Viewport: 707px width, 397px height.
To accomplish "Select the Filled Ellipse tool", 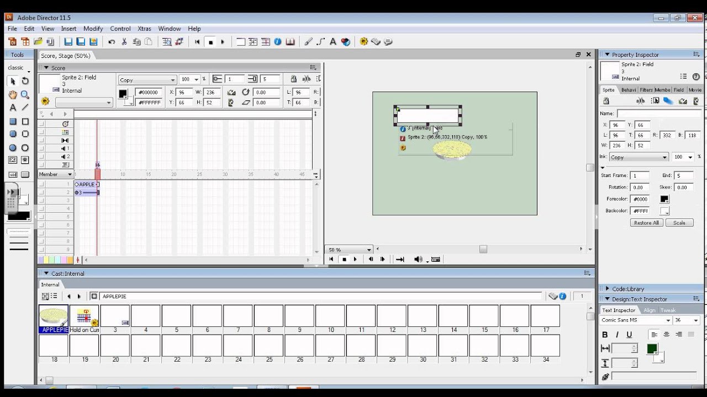I will (x=13, y=148).
